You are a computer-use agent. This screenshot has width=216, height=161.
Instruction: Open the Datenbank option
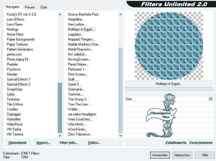(17, 143)
